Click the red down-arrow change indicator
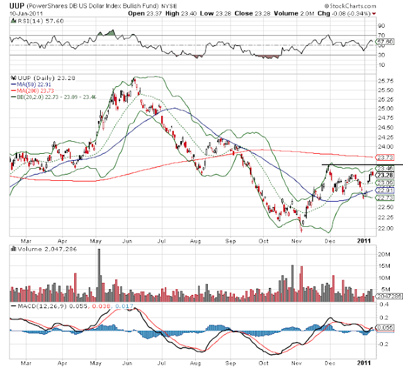This screenshot has height=368, width=403. coord(373,14)
